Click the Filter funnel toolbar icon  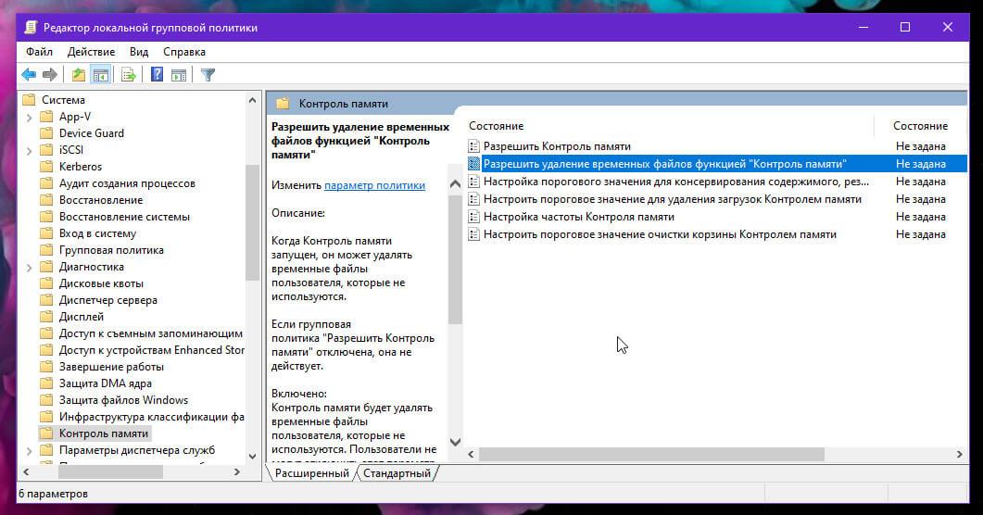pos(208,75)
